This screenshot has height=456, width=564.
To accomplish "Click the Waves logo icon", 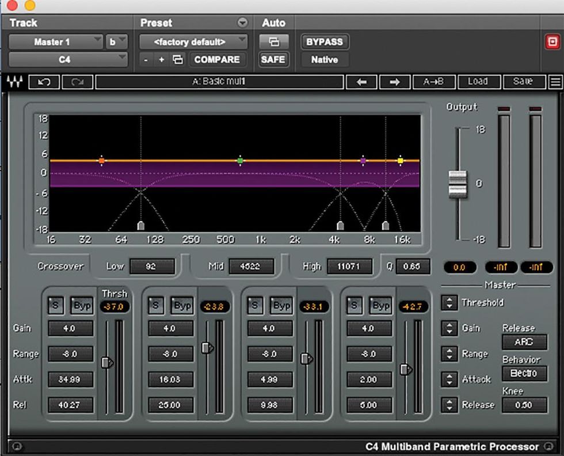I will tap(14, 82).
